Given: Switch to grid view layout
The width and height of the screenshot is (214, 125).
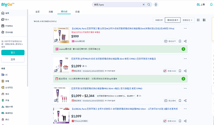Looking at the screenshot, I should (198, 20).
